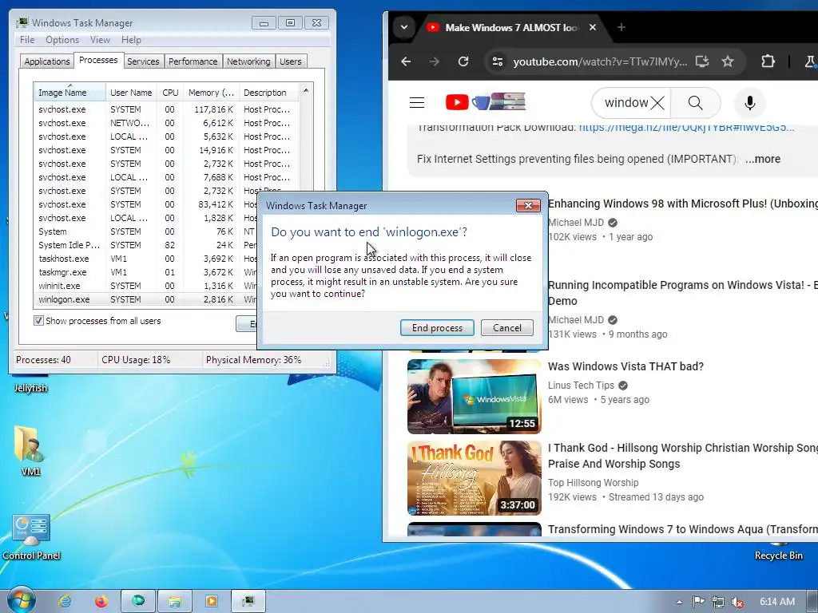Sort processes by User Name column

pyautogui.click(x=131, y=93)
